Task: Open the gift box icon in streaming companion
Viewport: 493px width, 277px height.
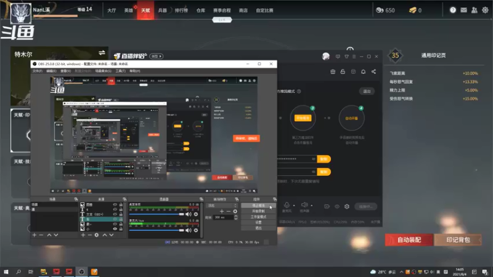Action: pyautogui.click(x=333, y=71)
